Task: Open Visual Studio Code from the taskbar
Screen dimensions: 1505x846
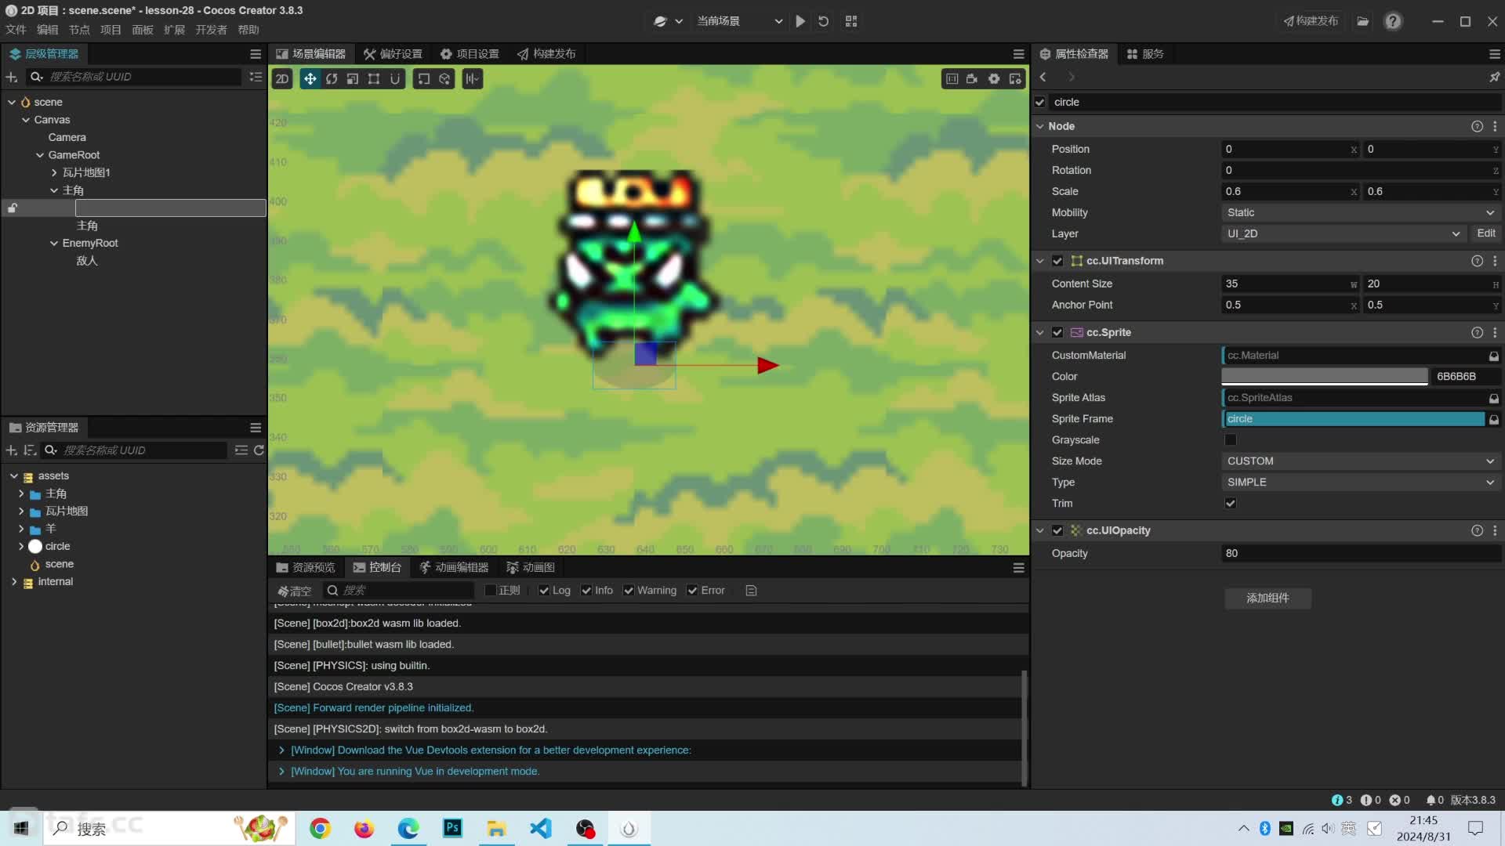Action: point(541,828)
